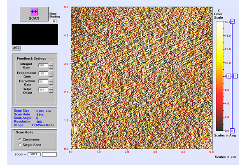Click the empty zoom field beside SOFT

tap(49, 154)
